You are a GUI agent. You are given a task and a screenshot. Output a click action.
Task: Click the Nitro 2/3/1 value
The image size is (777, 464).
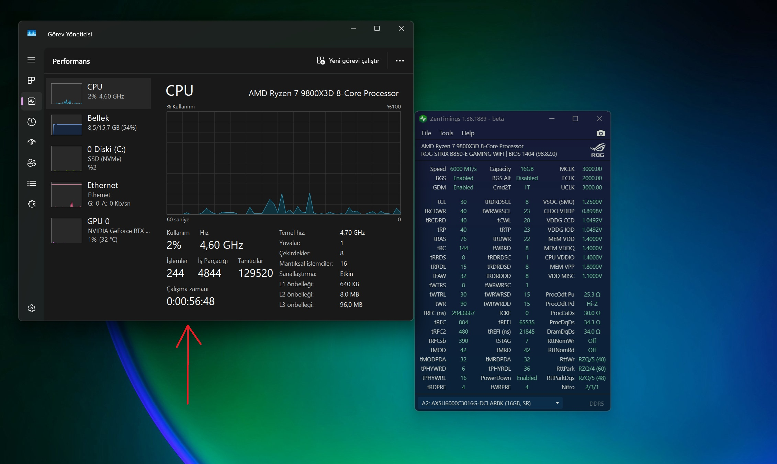coord(592,387)
